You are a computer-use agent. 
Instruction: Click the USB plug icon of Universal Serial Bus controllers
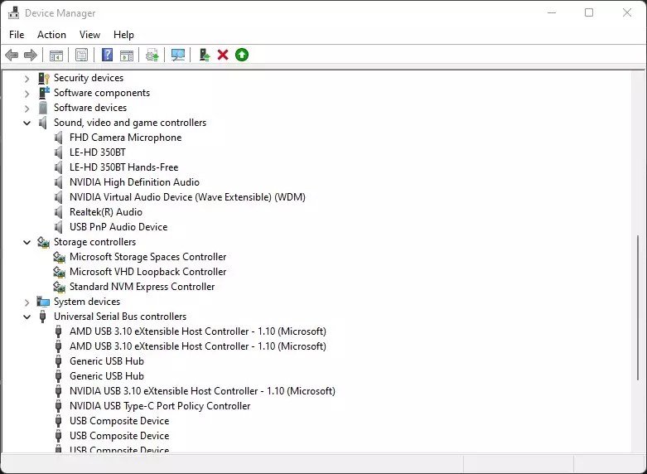(x=42, y=317)
